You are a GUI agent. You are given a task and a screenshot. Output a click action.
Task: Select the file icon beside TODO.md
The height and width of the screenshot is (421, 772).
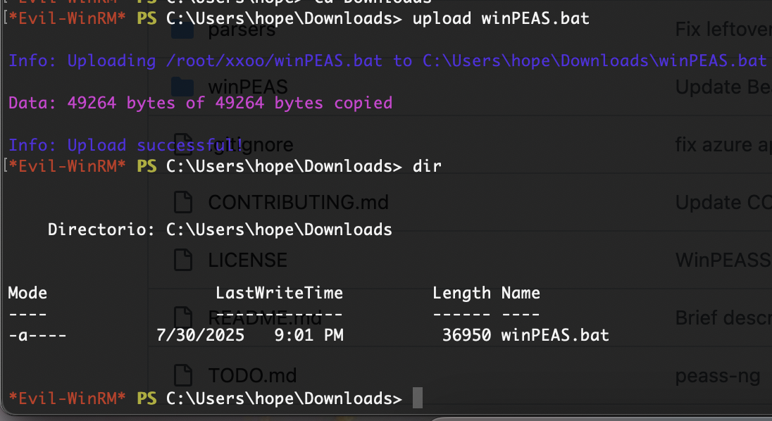point(182,375)
